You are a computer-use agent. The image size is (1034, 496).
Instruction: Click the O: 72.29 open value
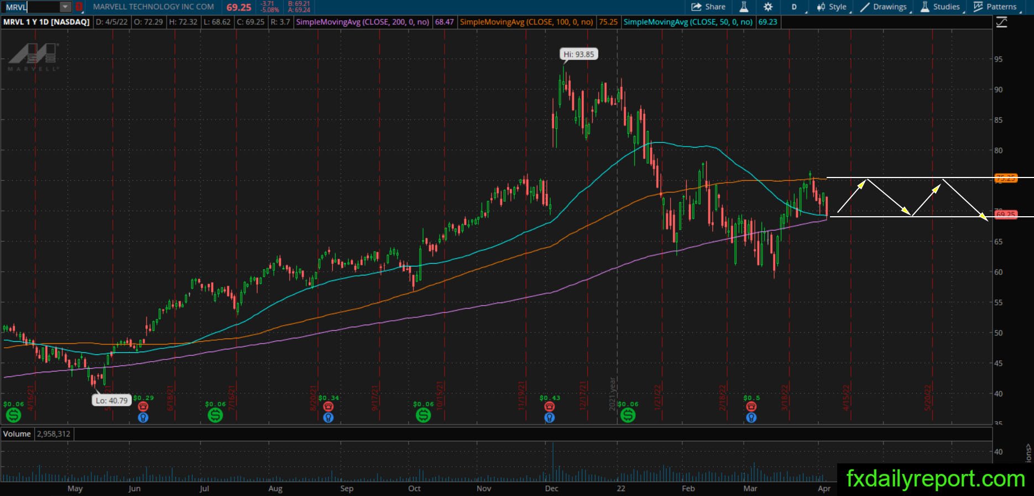click(149, 22)
